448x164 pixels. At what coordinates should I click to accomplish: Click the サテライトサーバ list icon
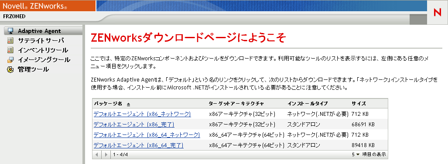10,40
